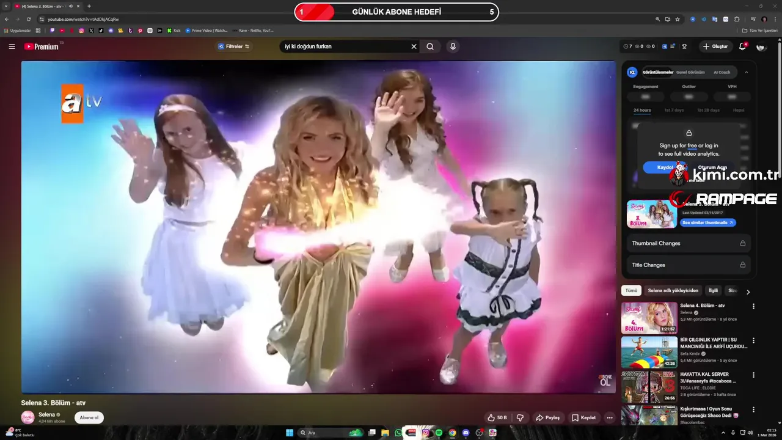Show more filter chips with right arrow
The width and height of the screenshot is (782, 440).
click(748, 291)
